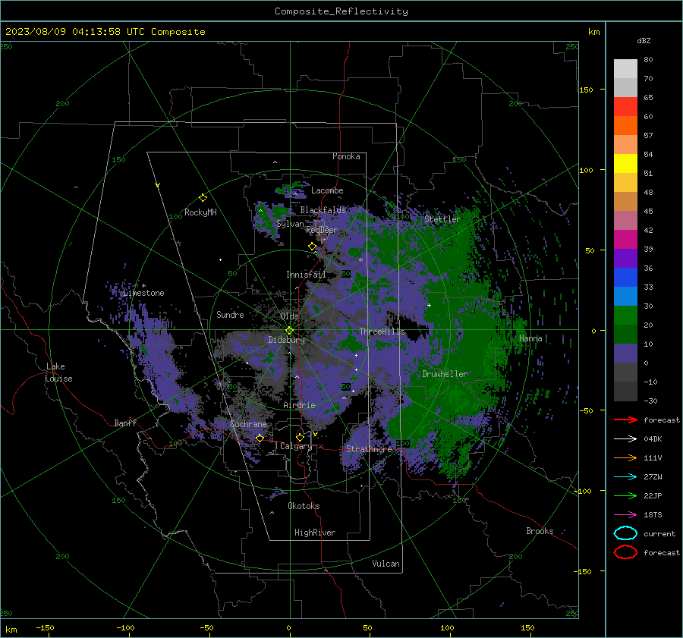Click the yellow diamond marker near RockyMH
This screenshot has height=638, width=683.
coord(203,198)
